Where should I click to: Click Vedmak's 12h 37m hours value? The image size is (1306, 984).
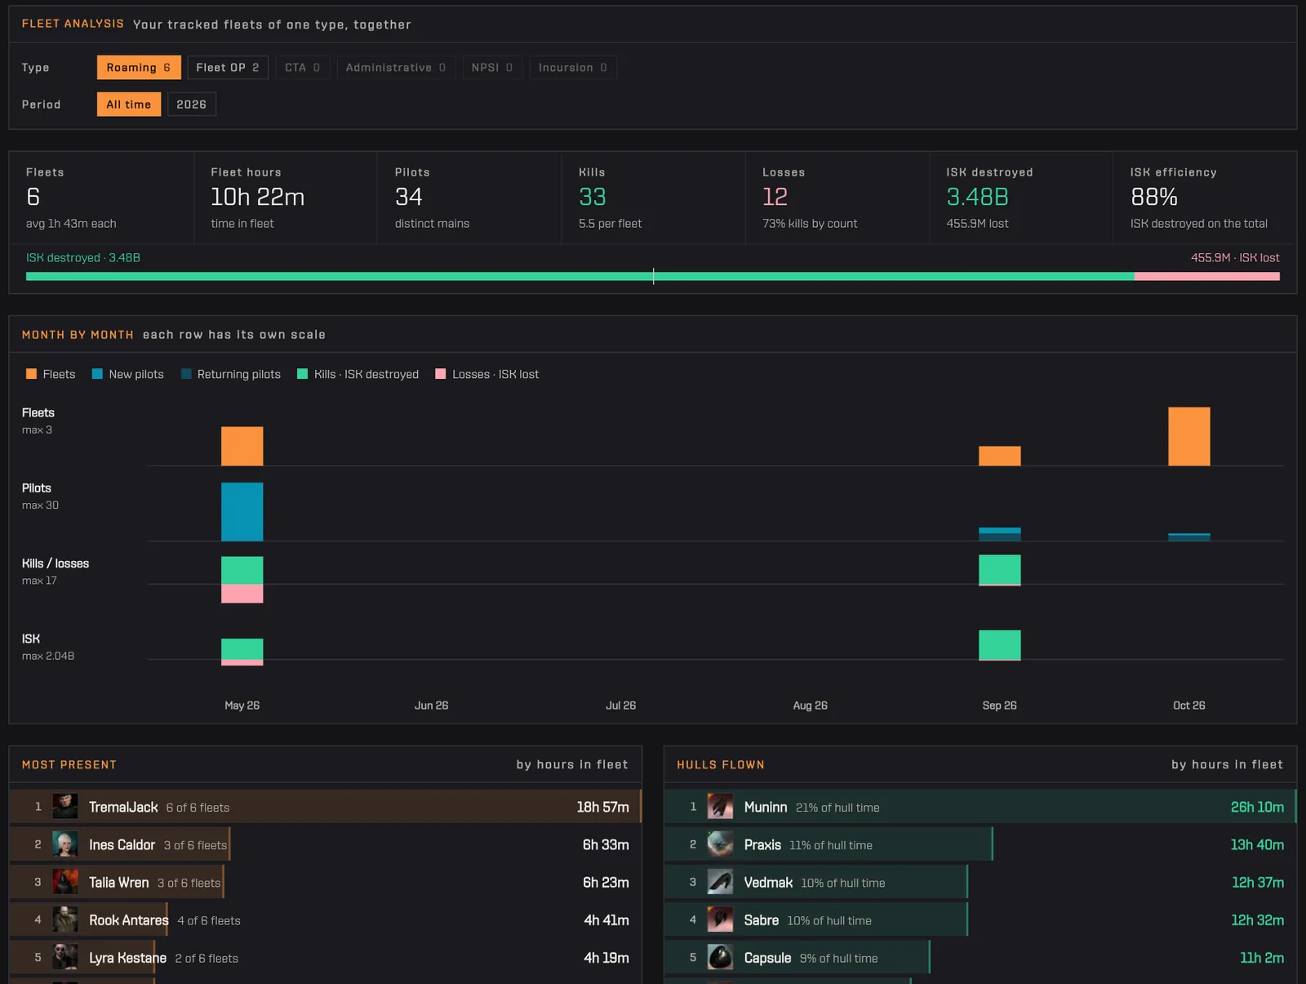click(x=1258, y=882)
